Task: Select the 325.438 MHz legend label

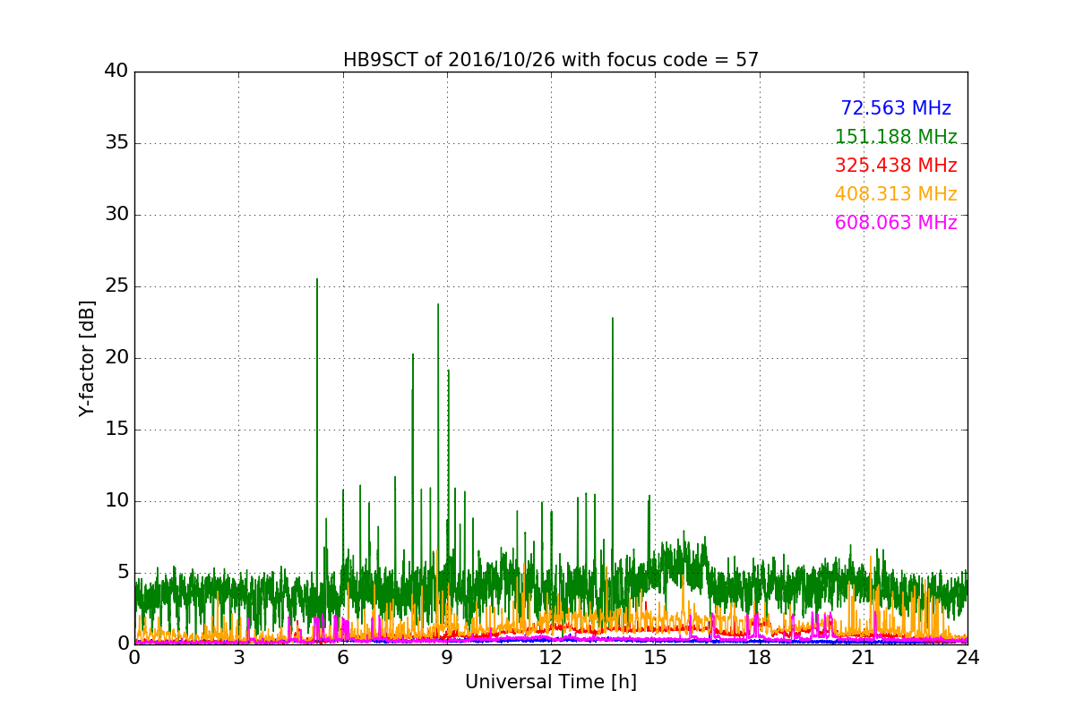Action: [x=896, y=166]
